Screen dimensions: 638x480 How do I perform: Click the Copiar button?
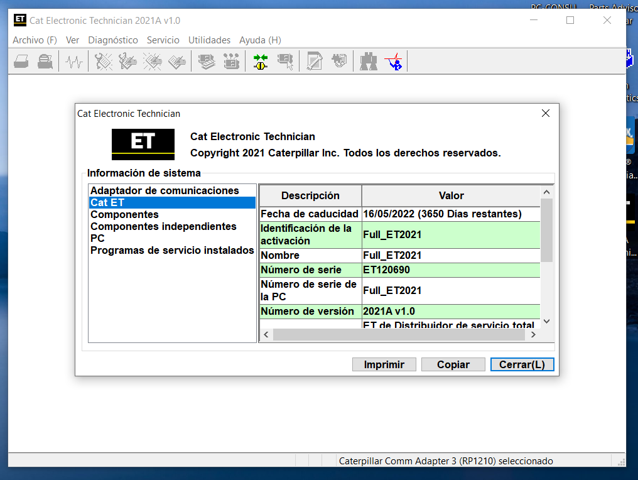pos(453,364)
